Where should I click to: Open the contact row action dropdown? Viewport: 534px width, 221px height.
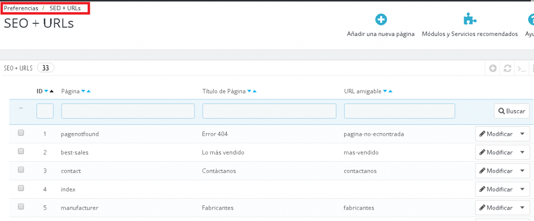[523, 171]
